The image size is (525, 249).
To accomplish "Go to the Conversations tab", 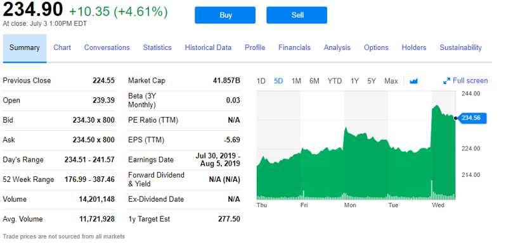I will pos(107,48).
